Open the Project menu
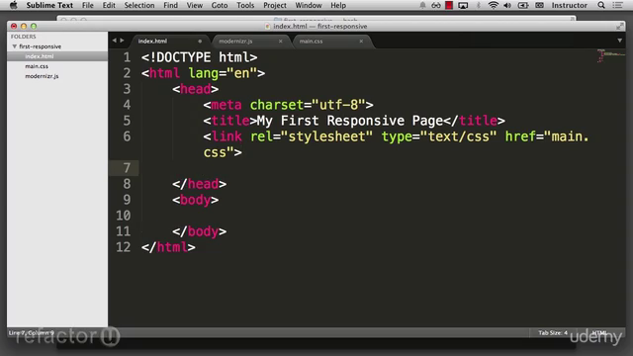The height and width of the screenshot is (356, 633). 275,5
